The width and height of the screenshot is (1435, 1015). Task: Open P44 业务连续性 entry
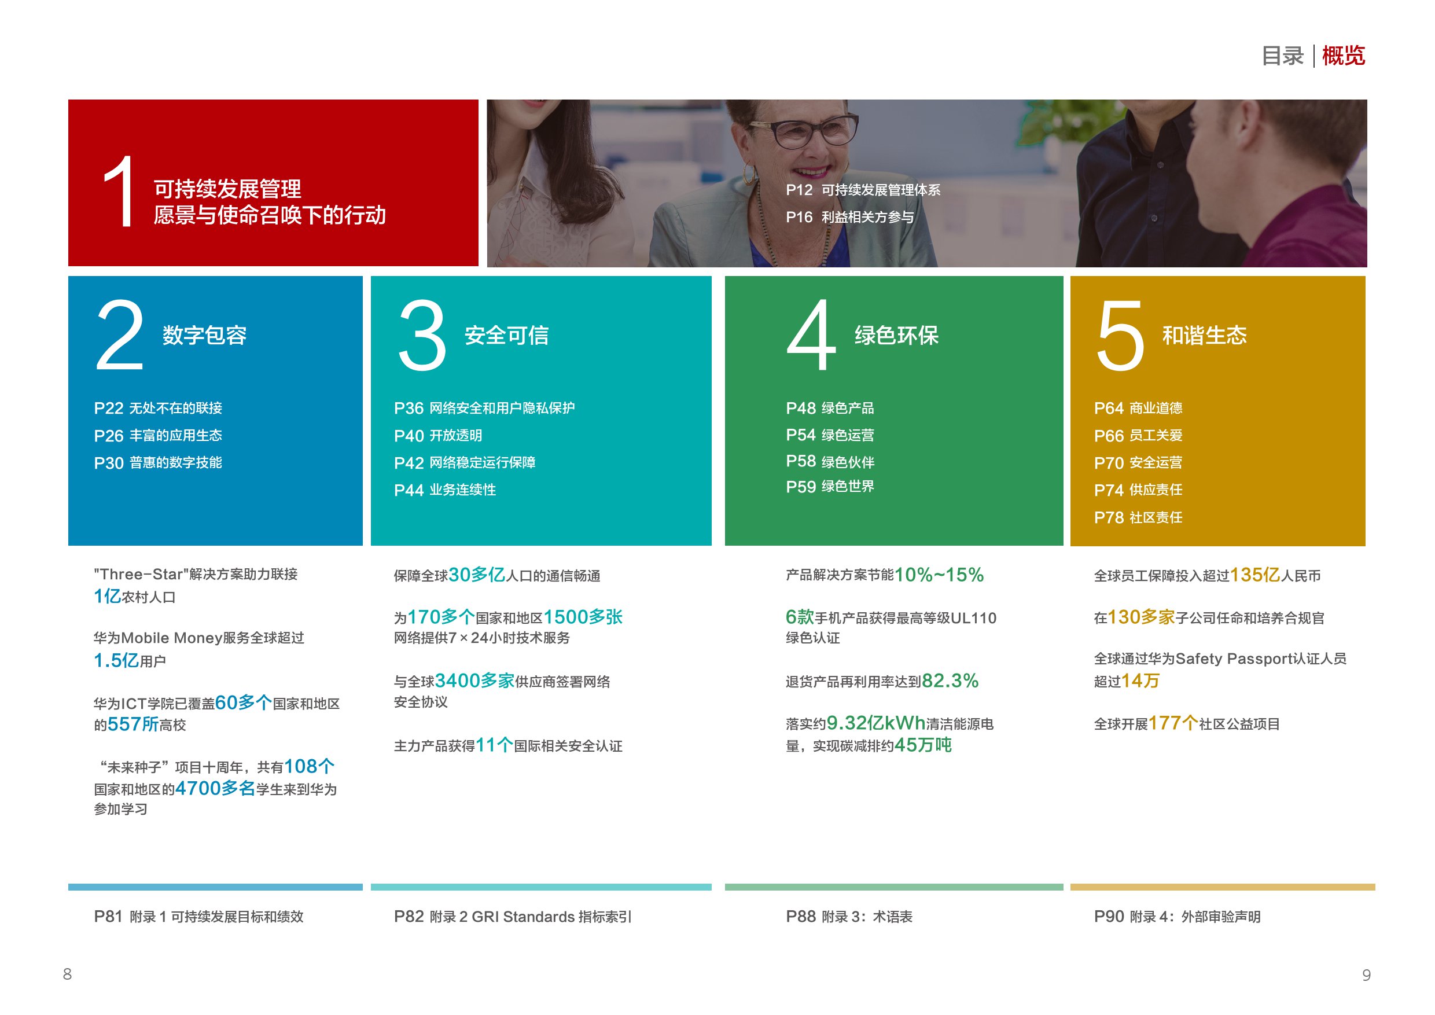pos(444,490)
